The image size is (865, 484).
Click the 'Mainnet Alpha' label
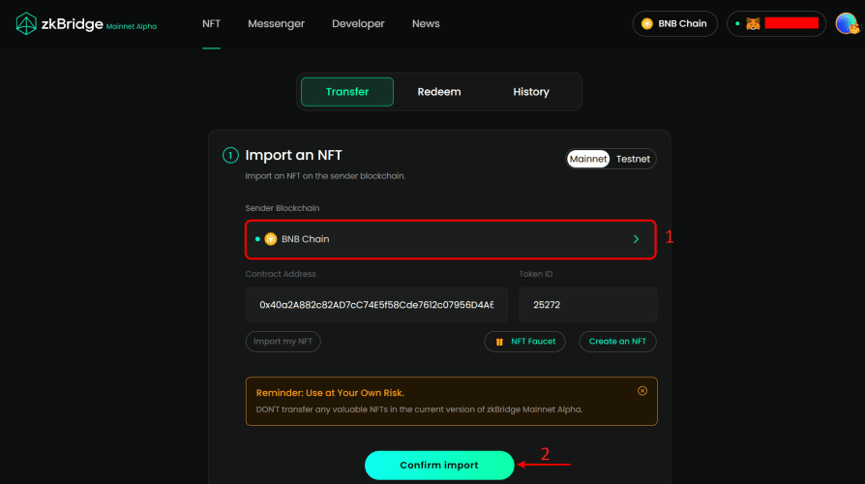tap(132, 26)
